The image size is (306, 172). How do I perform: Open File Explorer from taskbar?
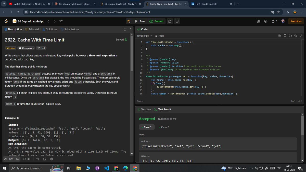click(x=78, y=168)
